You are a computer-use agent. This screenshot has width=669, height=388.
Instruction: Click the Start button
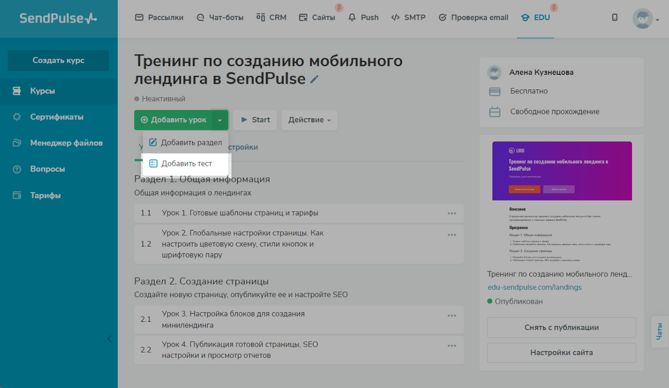click(x=255, y=120)
